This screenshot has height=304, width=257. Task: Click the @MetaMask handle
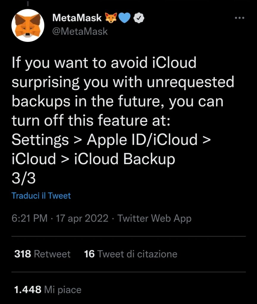pyautogui.click(x=80, y=31)
